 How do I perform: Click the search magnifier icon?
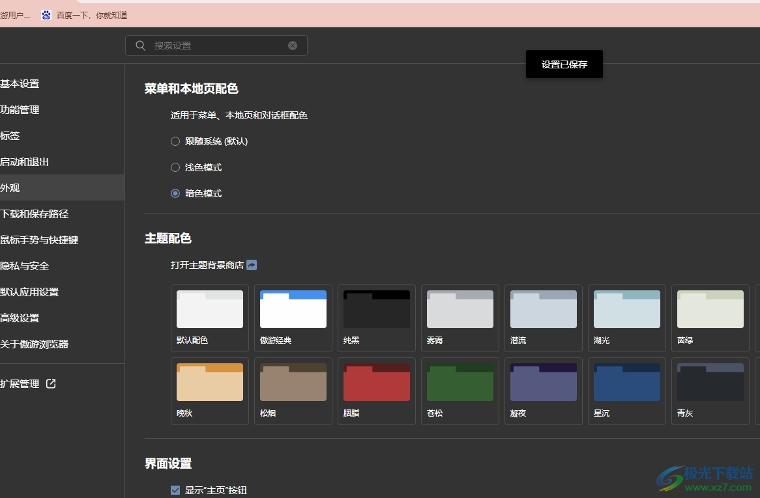pos(140,46)
